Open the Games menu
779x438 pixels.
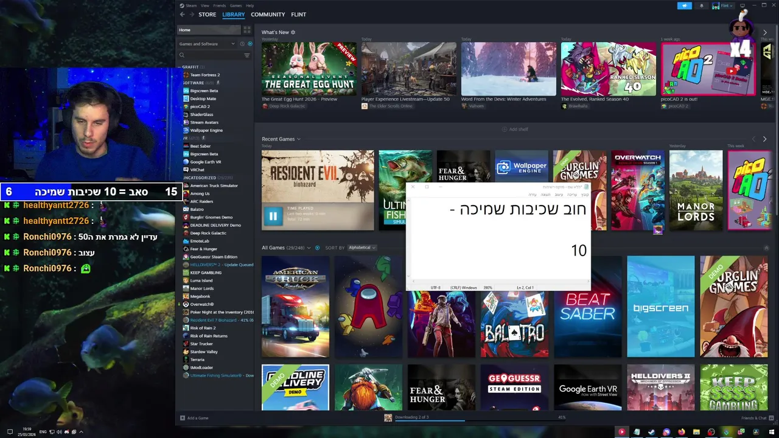[236, 5]
